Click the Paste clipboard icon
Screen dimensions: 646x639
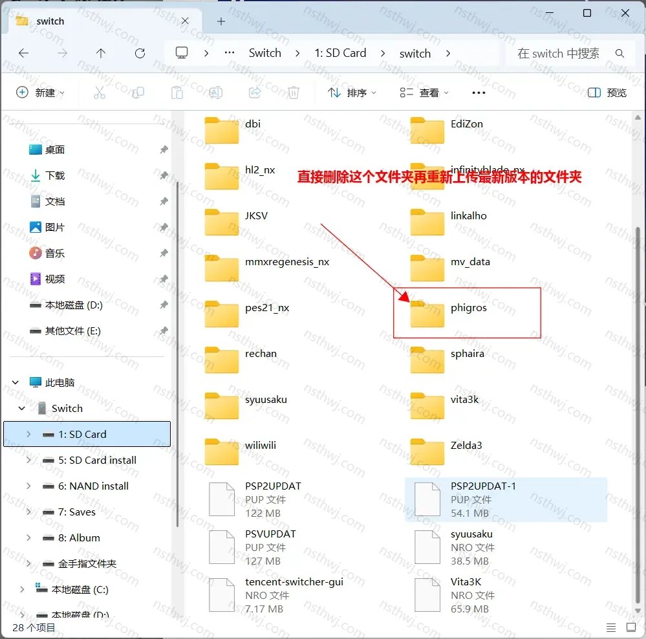177,92
